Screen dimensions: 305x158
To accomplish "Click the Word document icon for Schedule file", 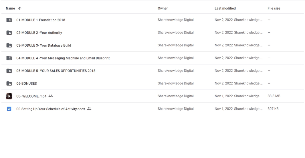I will coord(9,109).
